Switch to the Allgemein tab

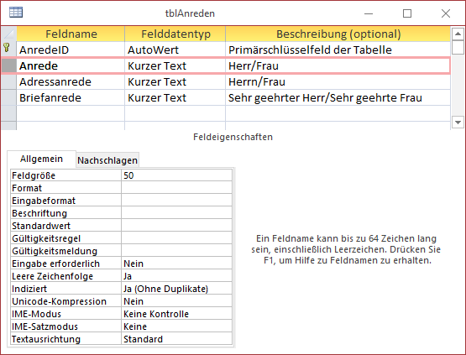(41, 159)
